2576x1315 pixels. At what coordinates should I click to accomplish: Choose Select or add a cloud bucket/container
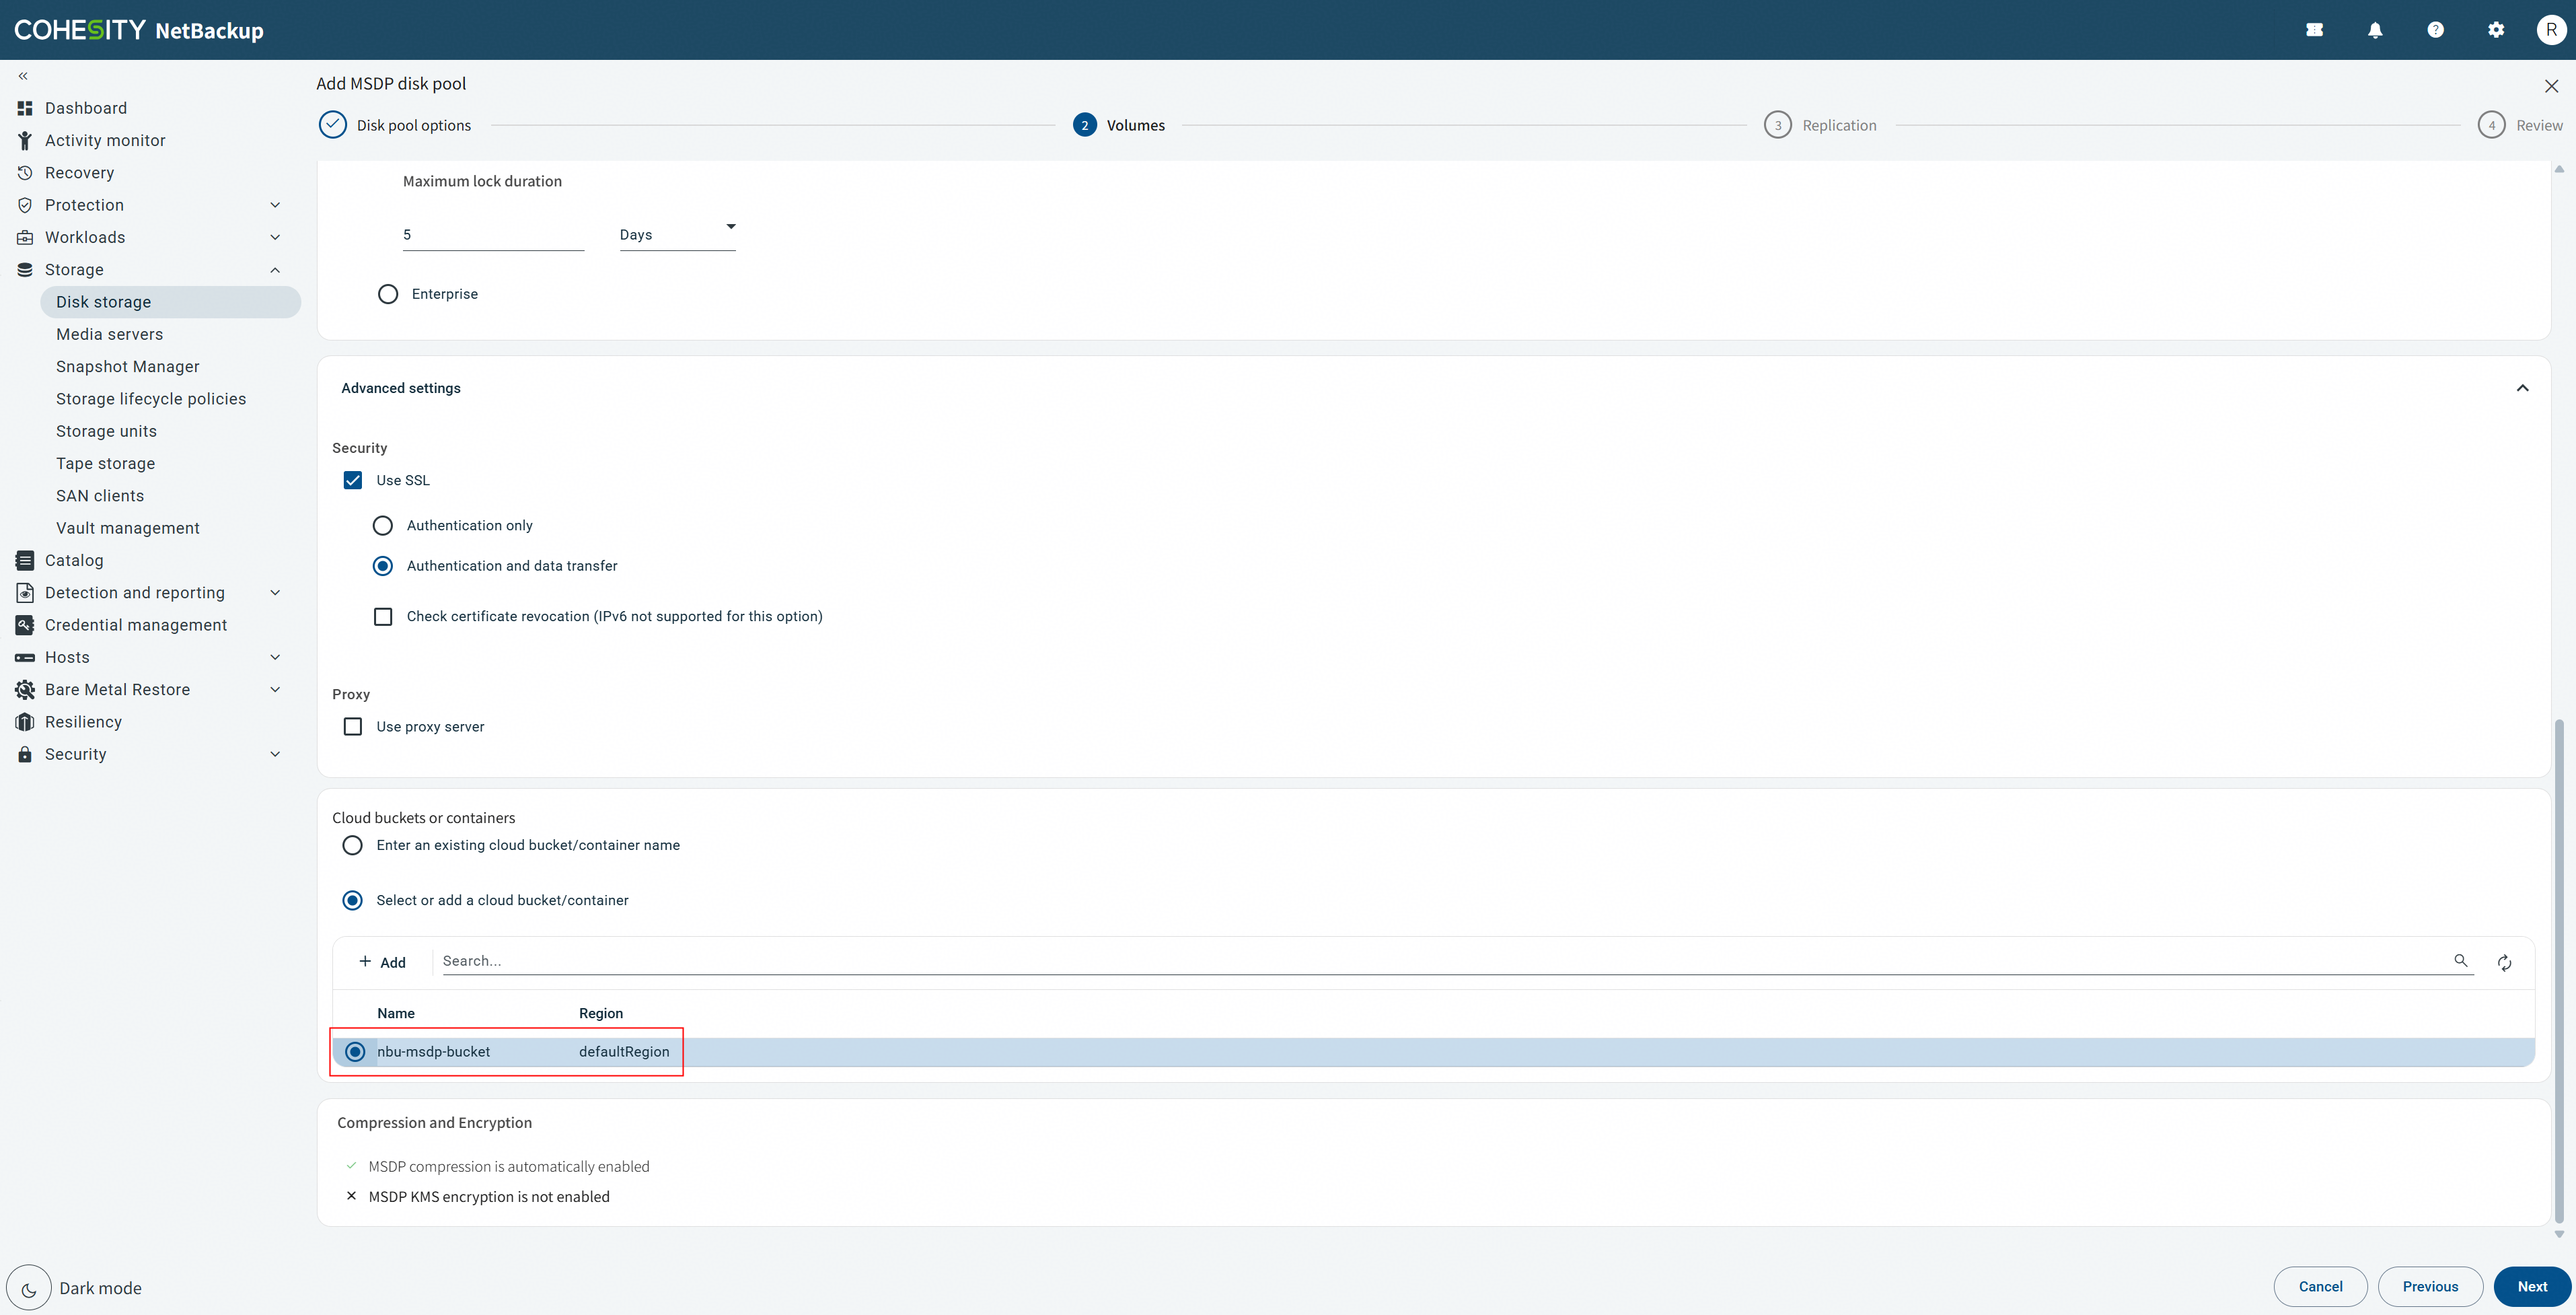point(353,901)
